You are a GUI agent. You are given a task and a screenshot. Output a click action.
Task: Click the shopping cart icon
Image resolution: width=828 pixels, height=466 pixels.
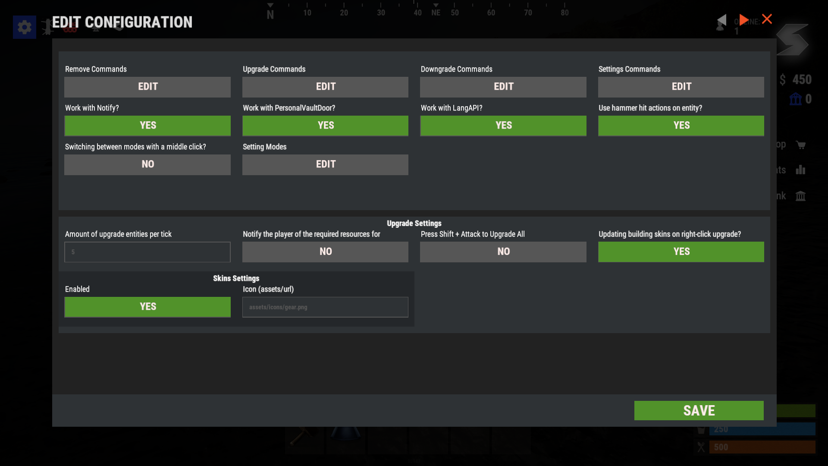pyautogui.click(x=801, y=145)
